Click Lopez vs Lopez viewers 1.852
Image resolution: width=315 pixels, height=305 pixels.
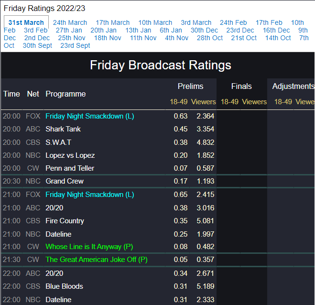(x=206, y=155)
